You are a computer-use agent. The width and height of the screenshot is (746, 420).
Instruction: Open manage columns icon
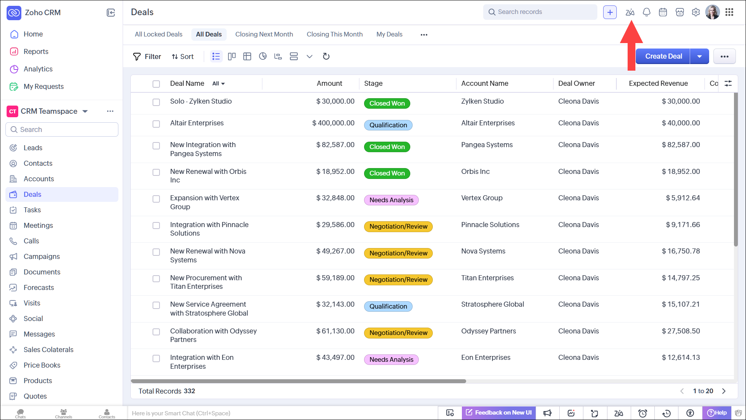728,83
